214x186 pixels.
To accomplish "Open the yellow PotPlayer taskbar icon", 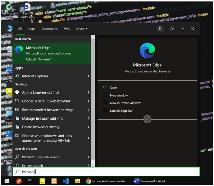I will tap(42, 181).
